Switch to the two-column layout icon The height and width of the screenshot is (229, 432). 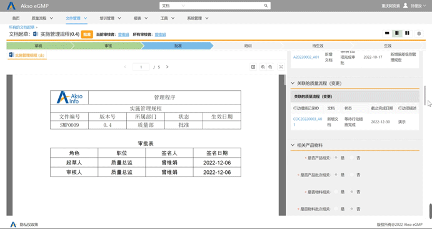coord(407,33)
